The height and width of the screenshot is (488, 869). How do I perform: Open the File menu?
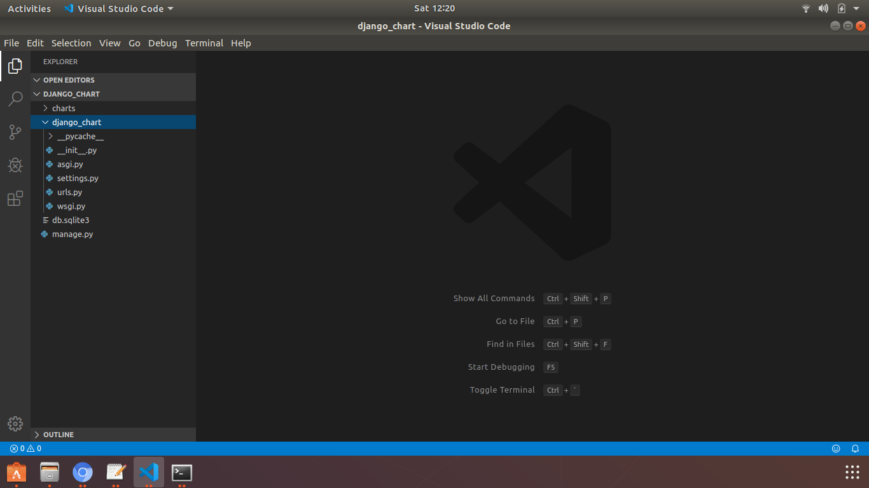tap(11, 43)
